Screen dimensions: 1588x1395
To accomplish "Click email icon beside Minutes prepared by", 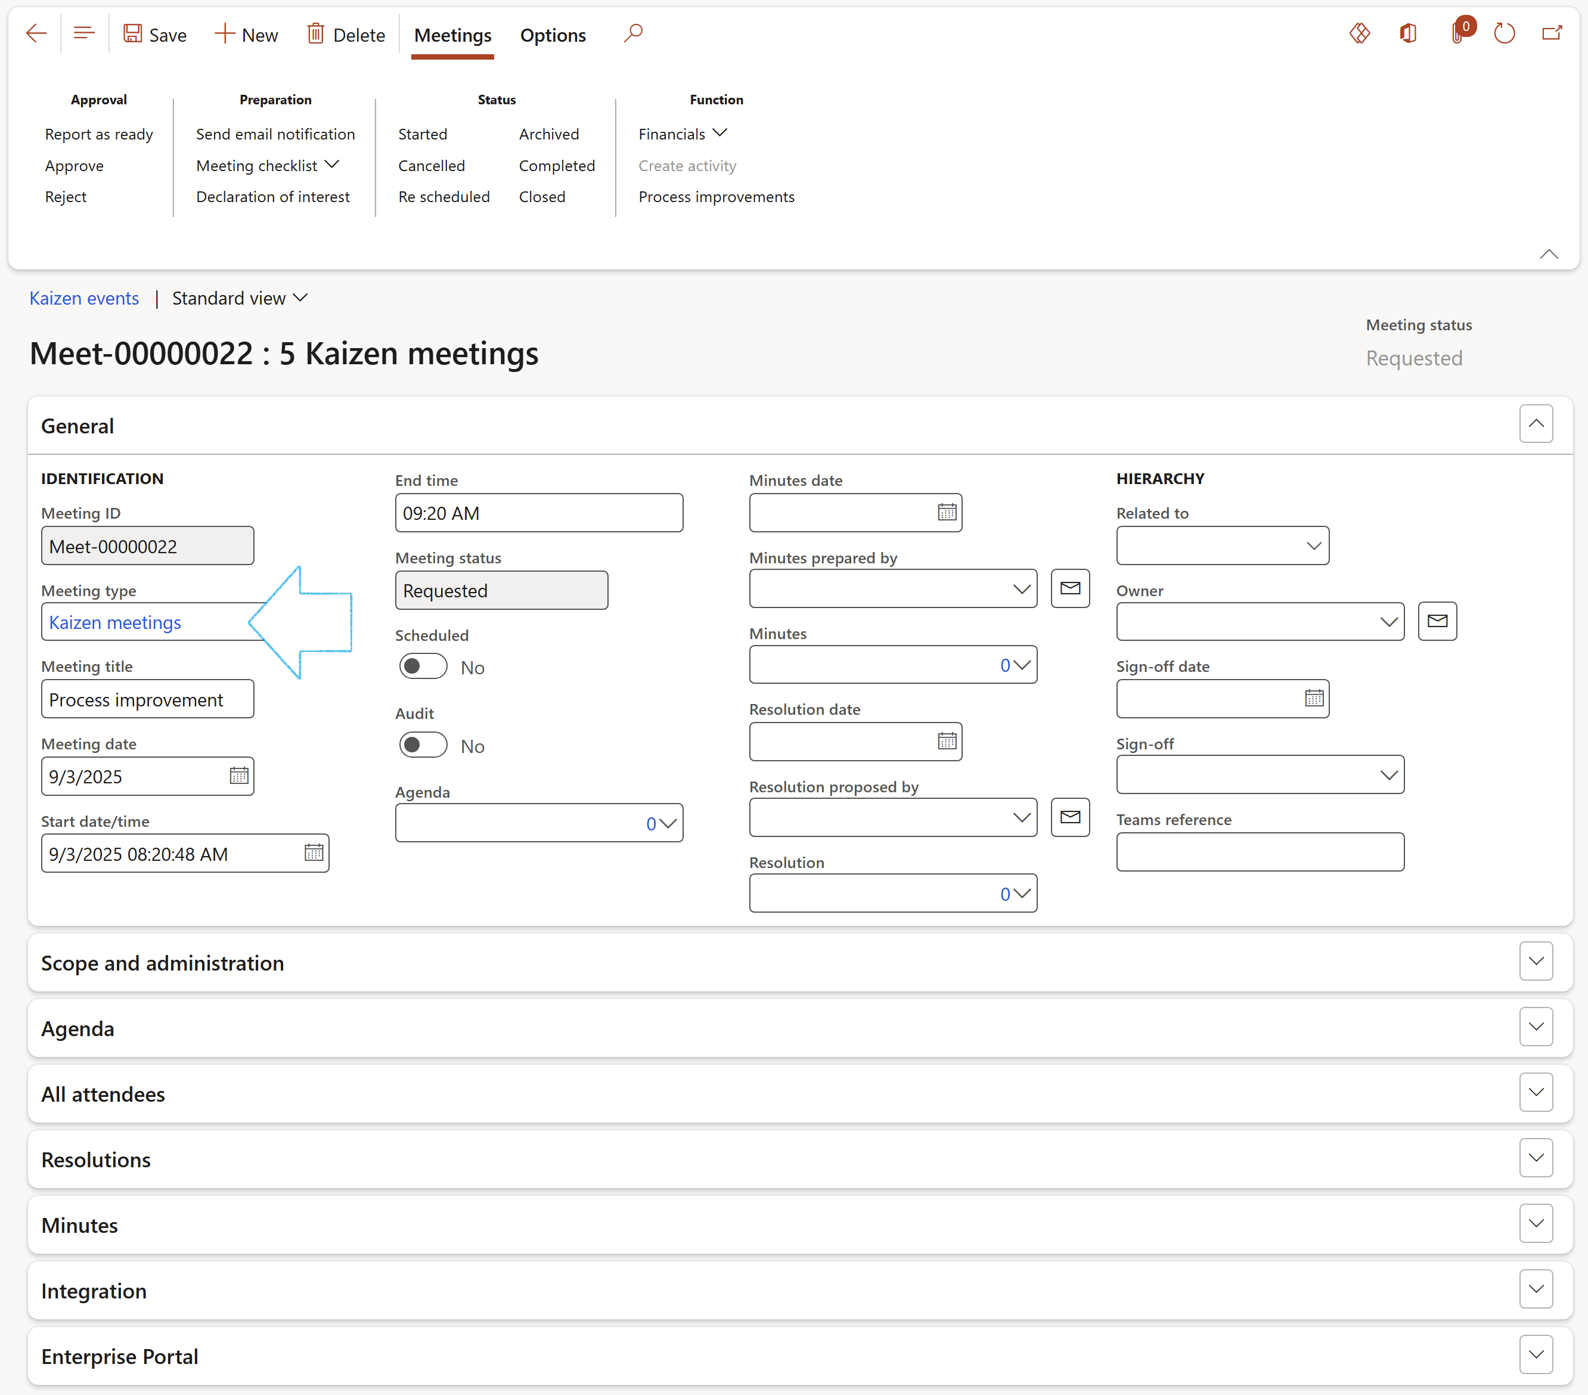I will pos(1070,588).
